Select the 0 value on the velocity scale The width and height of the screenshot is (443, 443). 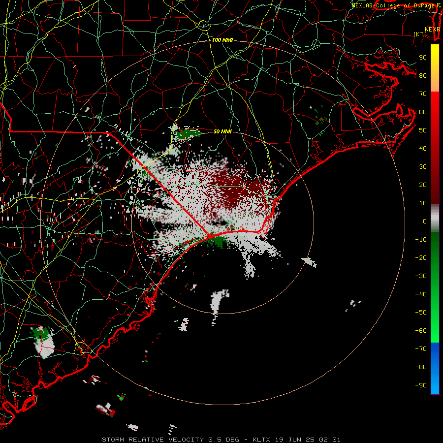425,221
